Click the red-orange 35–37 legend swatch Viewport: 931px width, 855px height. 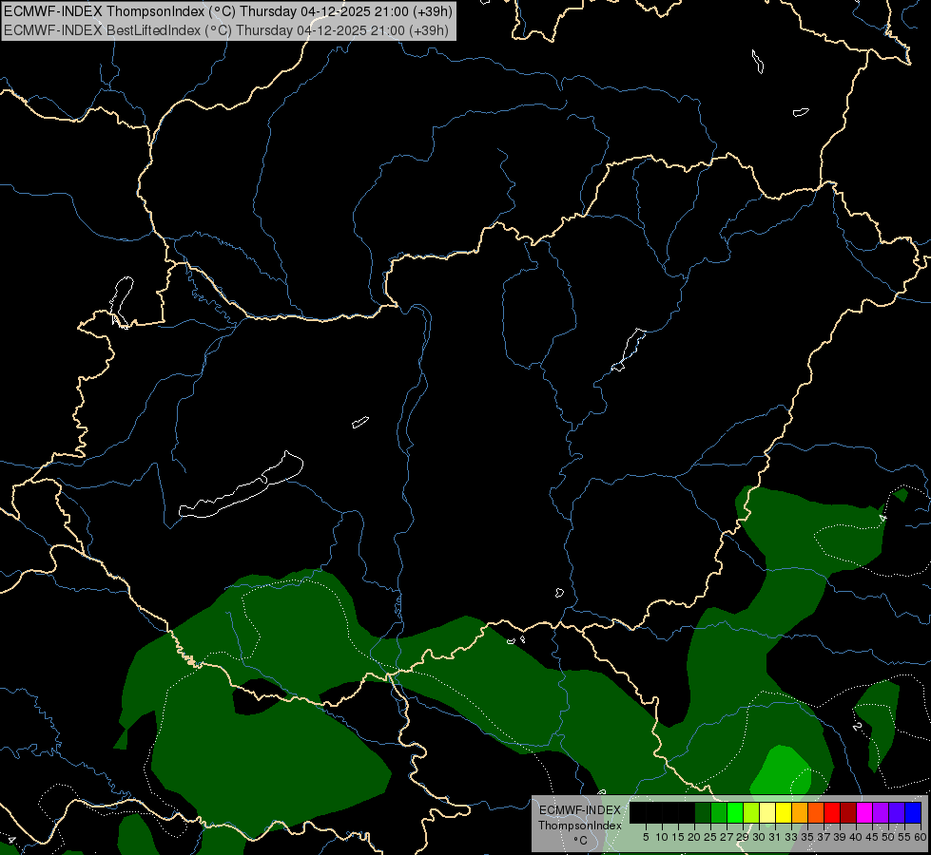coord(816,812)
